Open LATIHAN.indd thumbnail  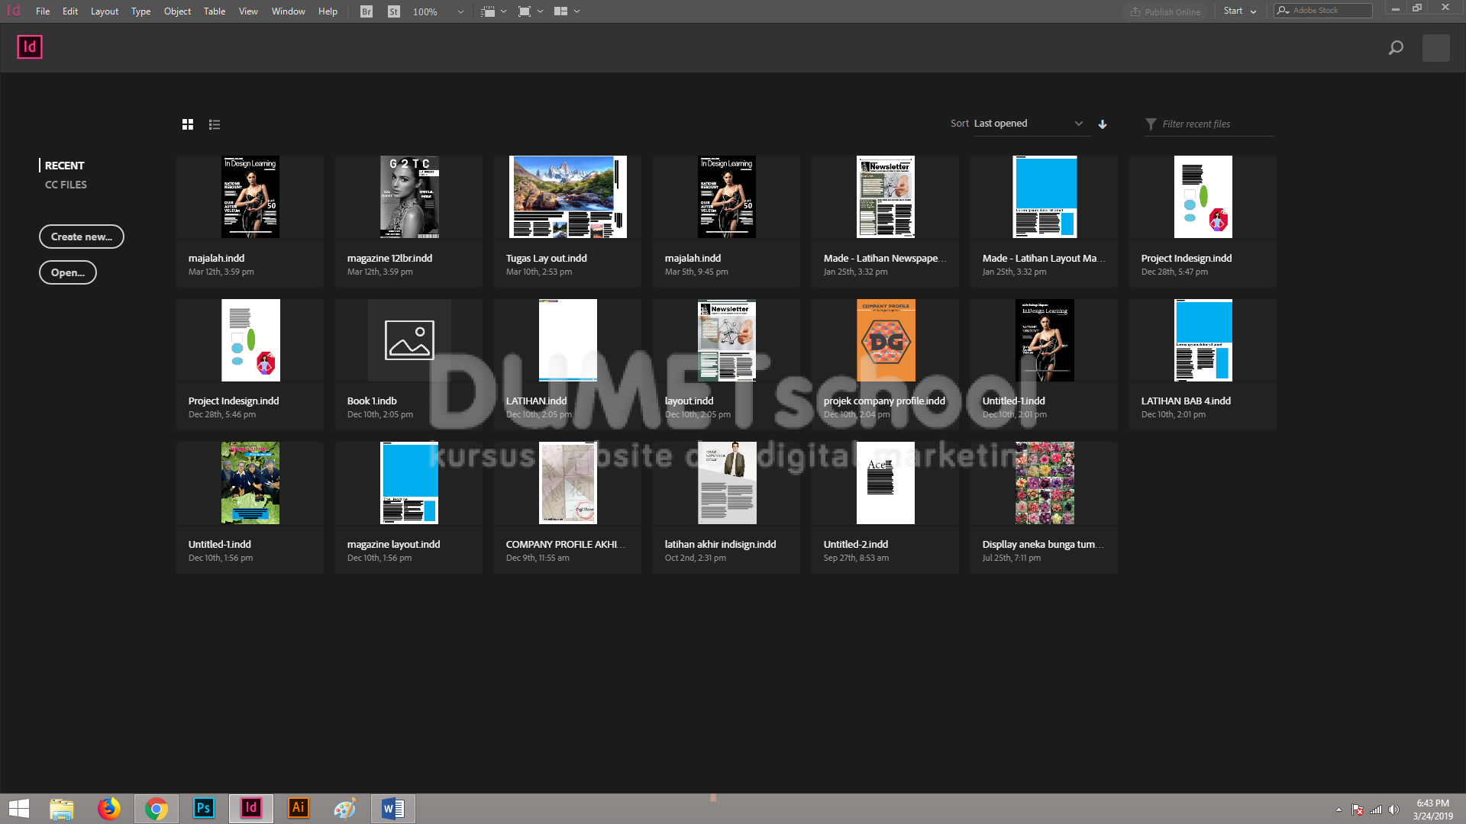568,340
